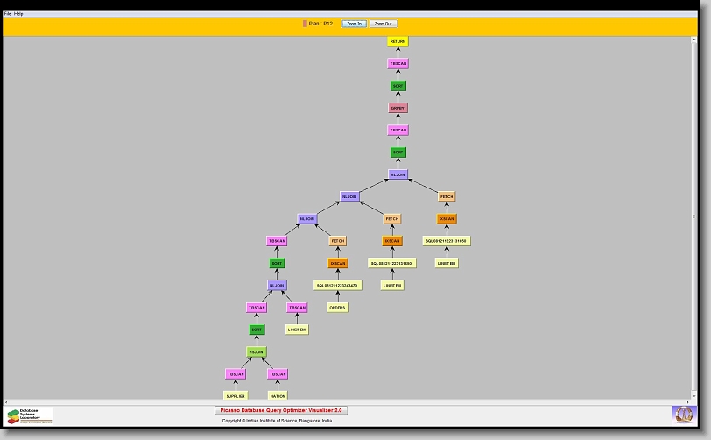
Task: Click the Picasso Database Query Optimizer Visualizer button
Action: tap(281, 410)
